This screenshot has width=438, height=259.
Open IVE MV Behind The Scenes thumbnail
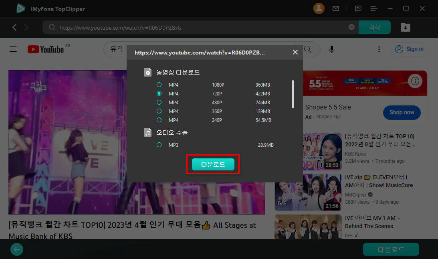[309, 227]
